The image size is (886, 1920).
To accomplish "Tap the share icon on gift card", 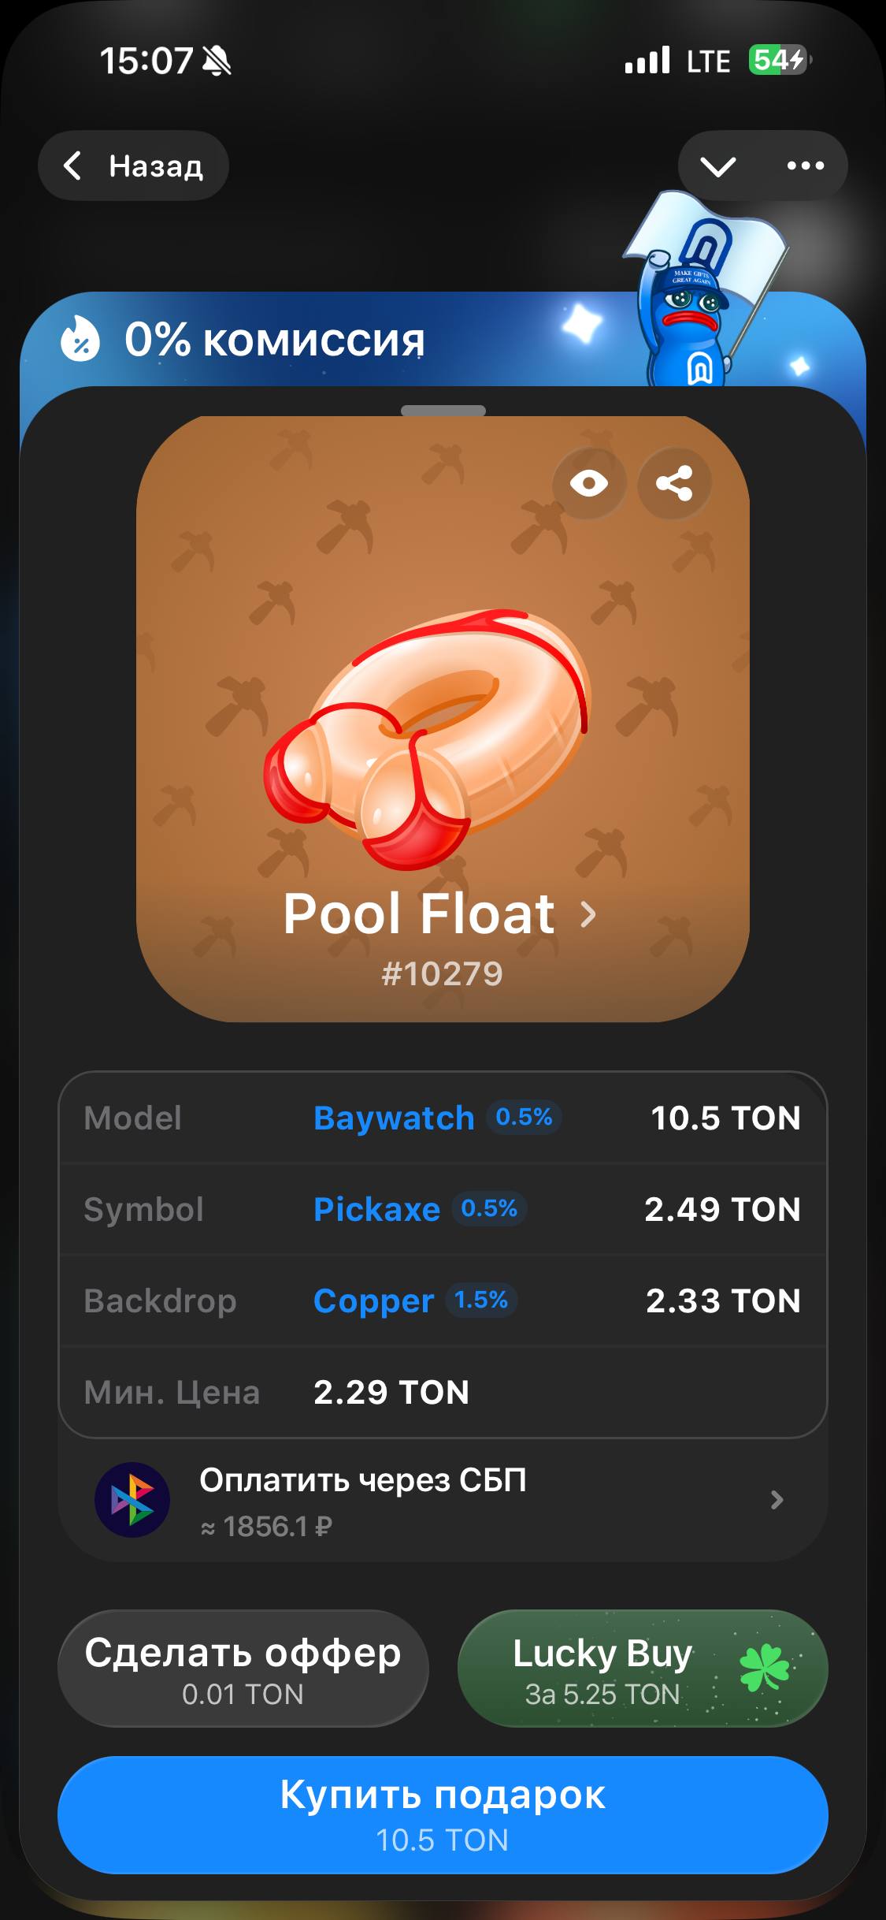I will click(674, 483).
